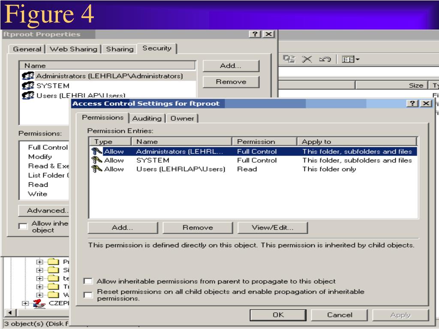Open the General tab in ftproot Properties

click(27, 49)
